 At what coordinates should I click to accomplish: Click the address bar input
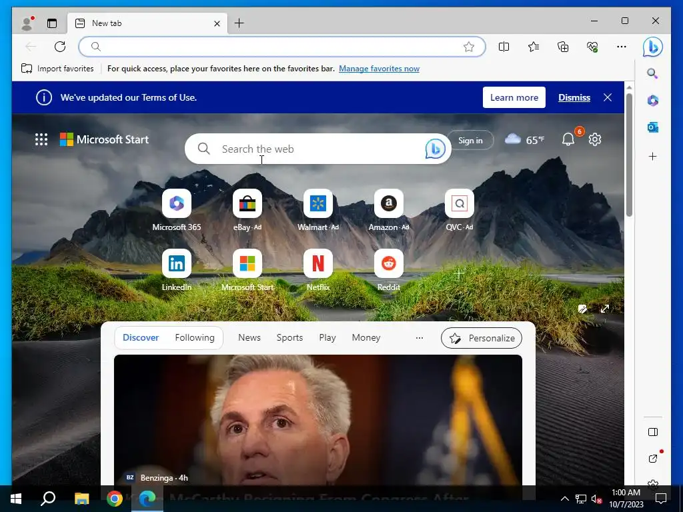[x=282, y=47]
